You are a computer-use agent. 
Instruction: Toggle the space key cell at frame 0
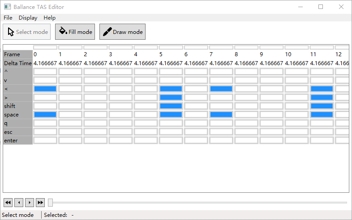(45, 115)
